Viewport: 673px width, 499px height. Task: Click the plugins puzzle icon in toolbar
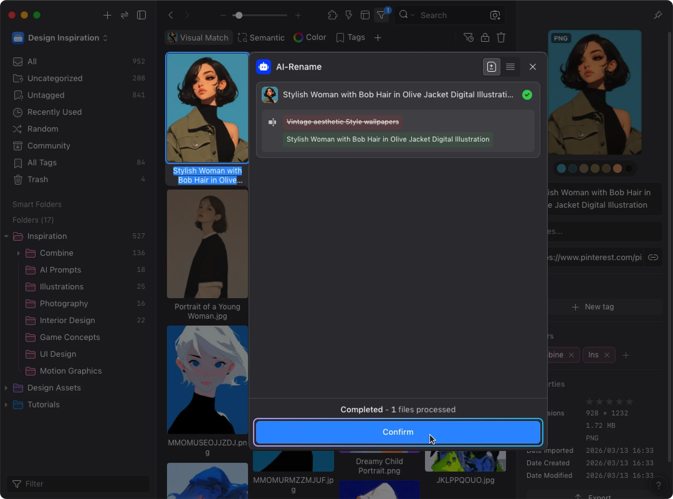click(x=333, y=15)
